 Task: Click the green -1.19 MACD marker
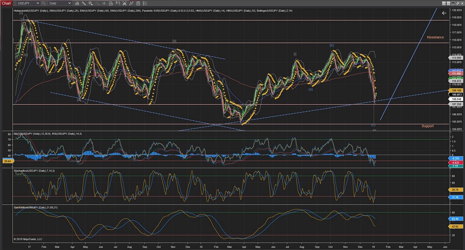[456, 166]
